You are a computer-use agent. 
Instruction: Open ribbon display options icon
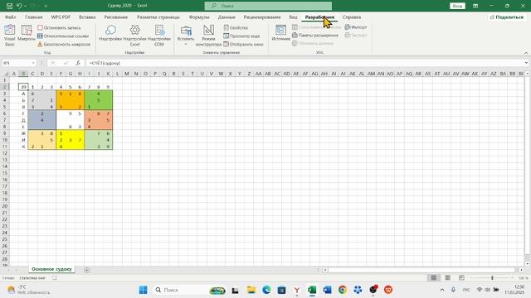click(x=475, y=6)
